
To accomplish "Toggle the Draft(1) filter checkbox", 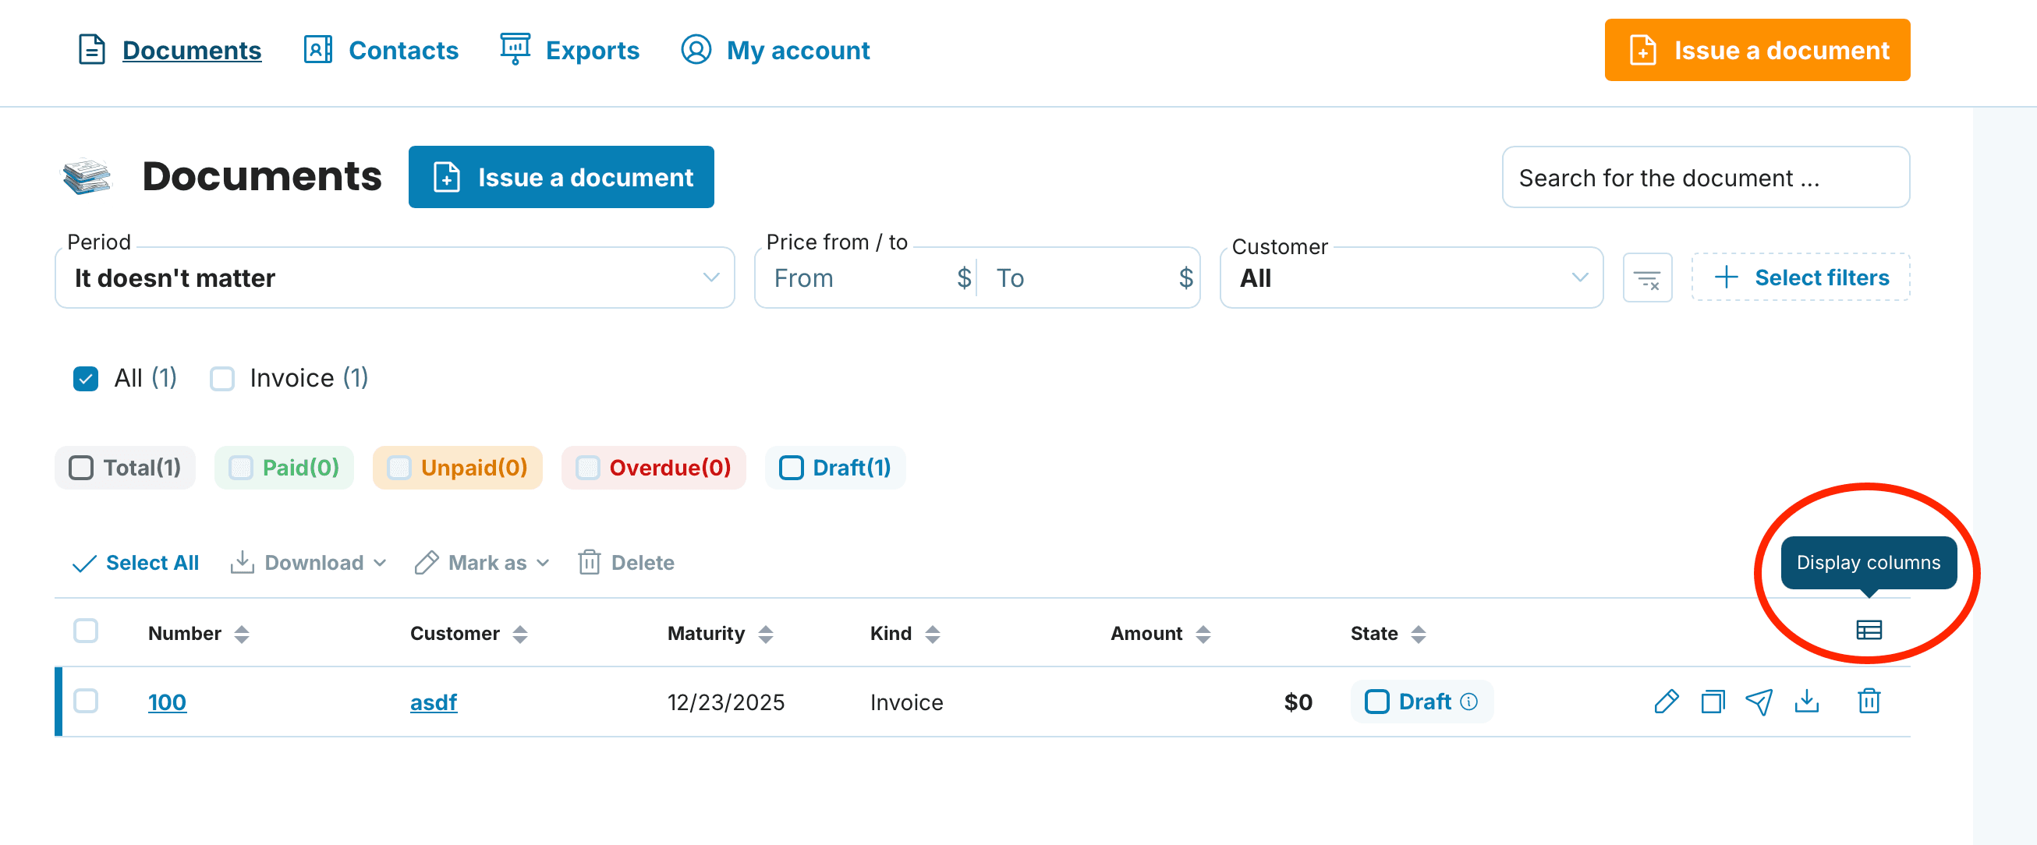I will pos(792,468).
